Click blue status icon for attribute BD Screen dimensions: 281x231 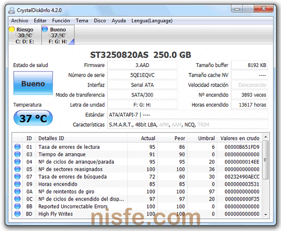coord(17,214)
